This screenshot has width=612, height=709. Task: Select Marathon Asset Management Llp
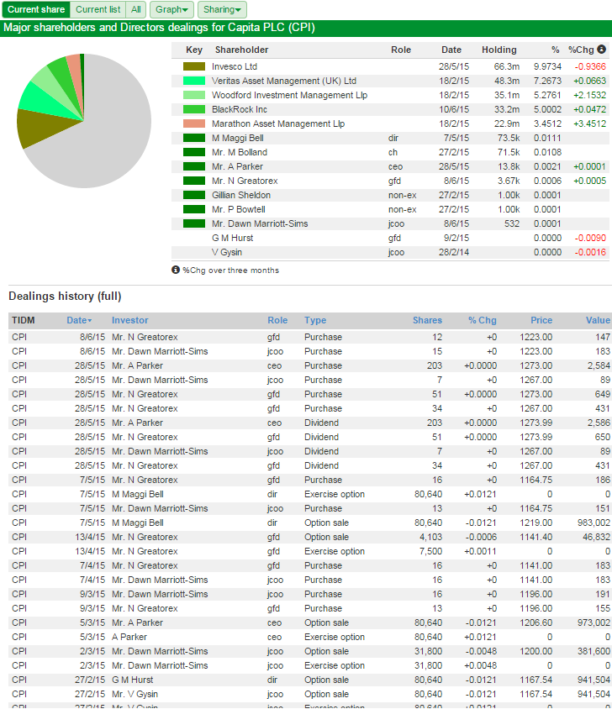278,123
